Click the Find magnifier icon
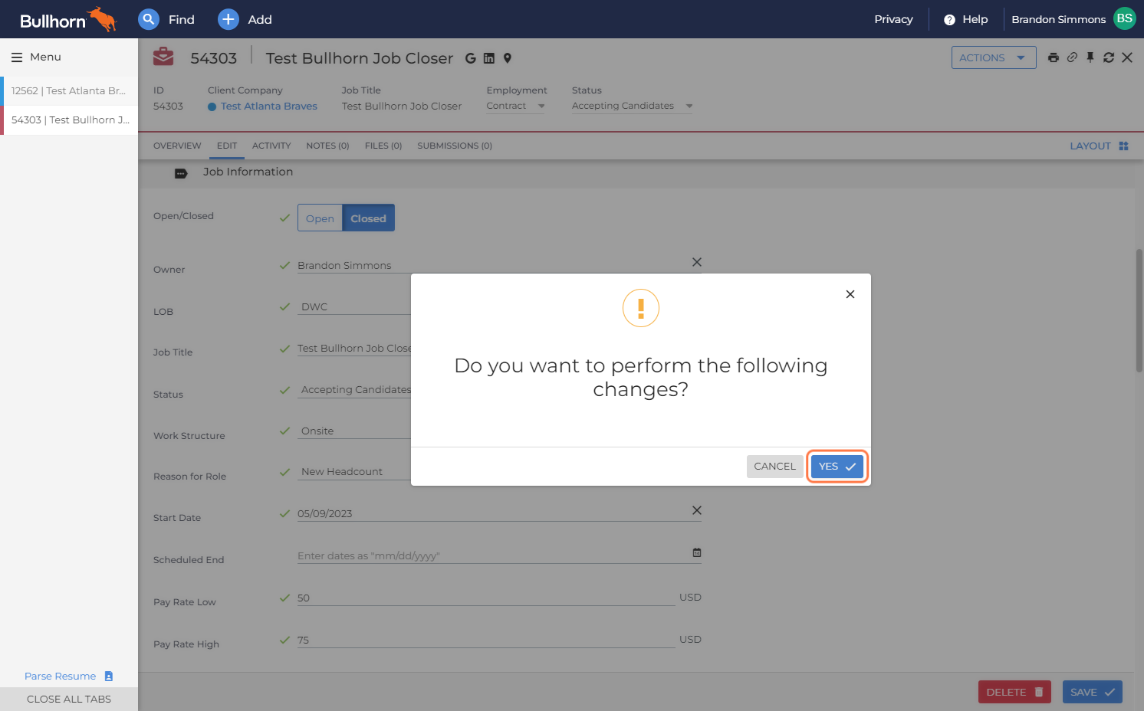This screenshot has width=1144, height=711. click(x=149, y=19)
